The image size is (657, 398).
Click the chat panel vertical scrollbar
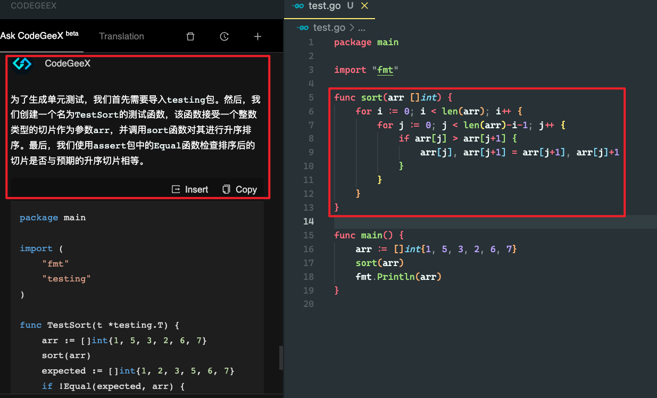(281, 358)
